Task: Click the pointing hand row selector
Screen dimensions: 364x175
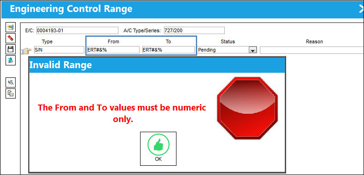Action: point(26,51)
